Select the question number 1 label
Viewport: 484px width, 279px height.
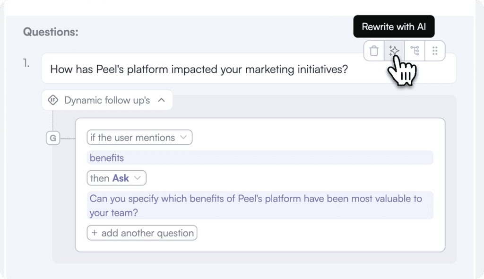click(x=26, y=63)
